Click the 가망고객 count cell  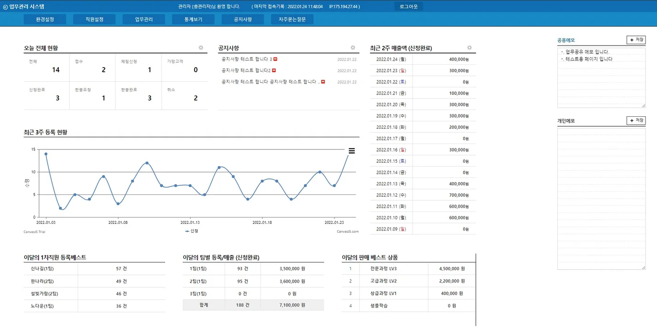click(184, 68)
